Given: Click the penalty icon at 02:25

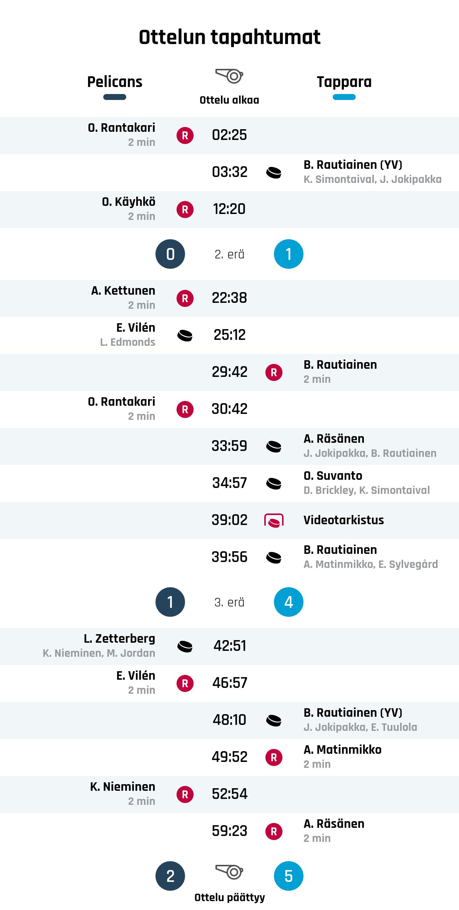Looking at the screenshot, I should click(x=185, y=136).
